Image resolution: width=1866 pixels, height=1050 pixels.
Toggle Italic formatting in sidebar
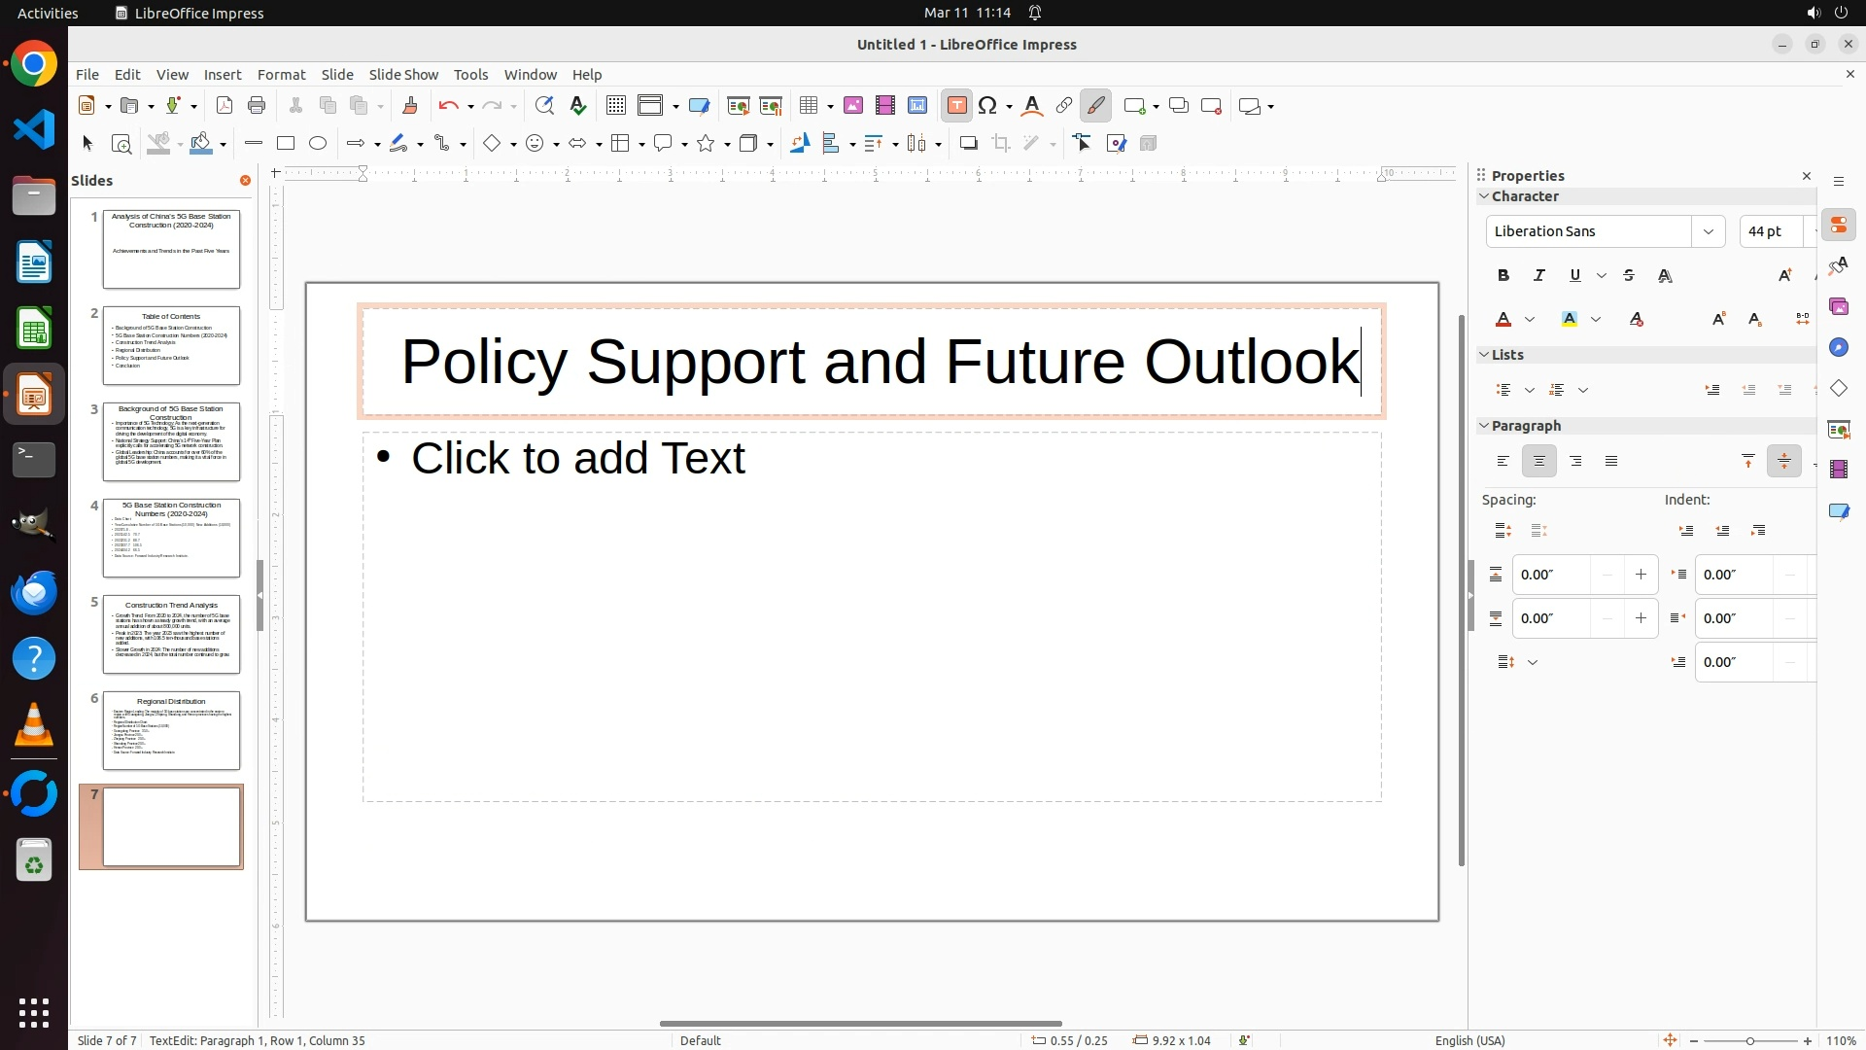[1539, 276]
